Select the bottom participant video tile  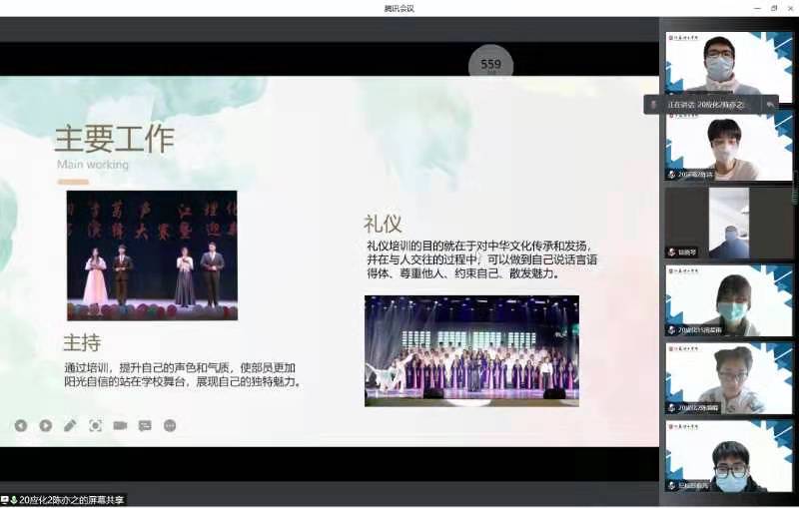(x=728, y=455)
